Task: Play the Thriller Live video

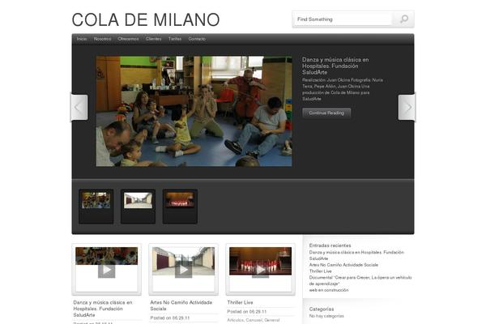Action: 260,270
